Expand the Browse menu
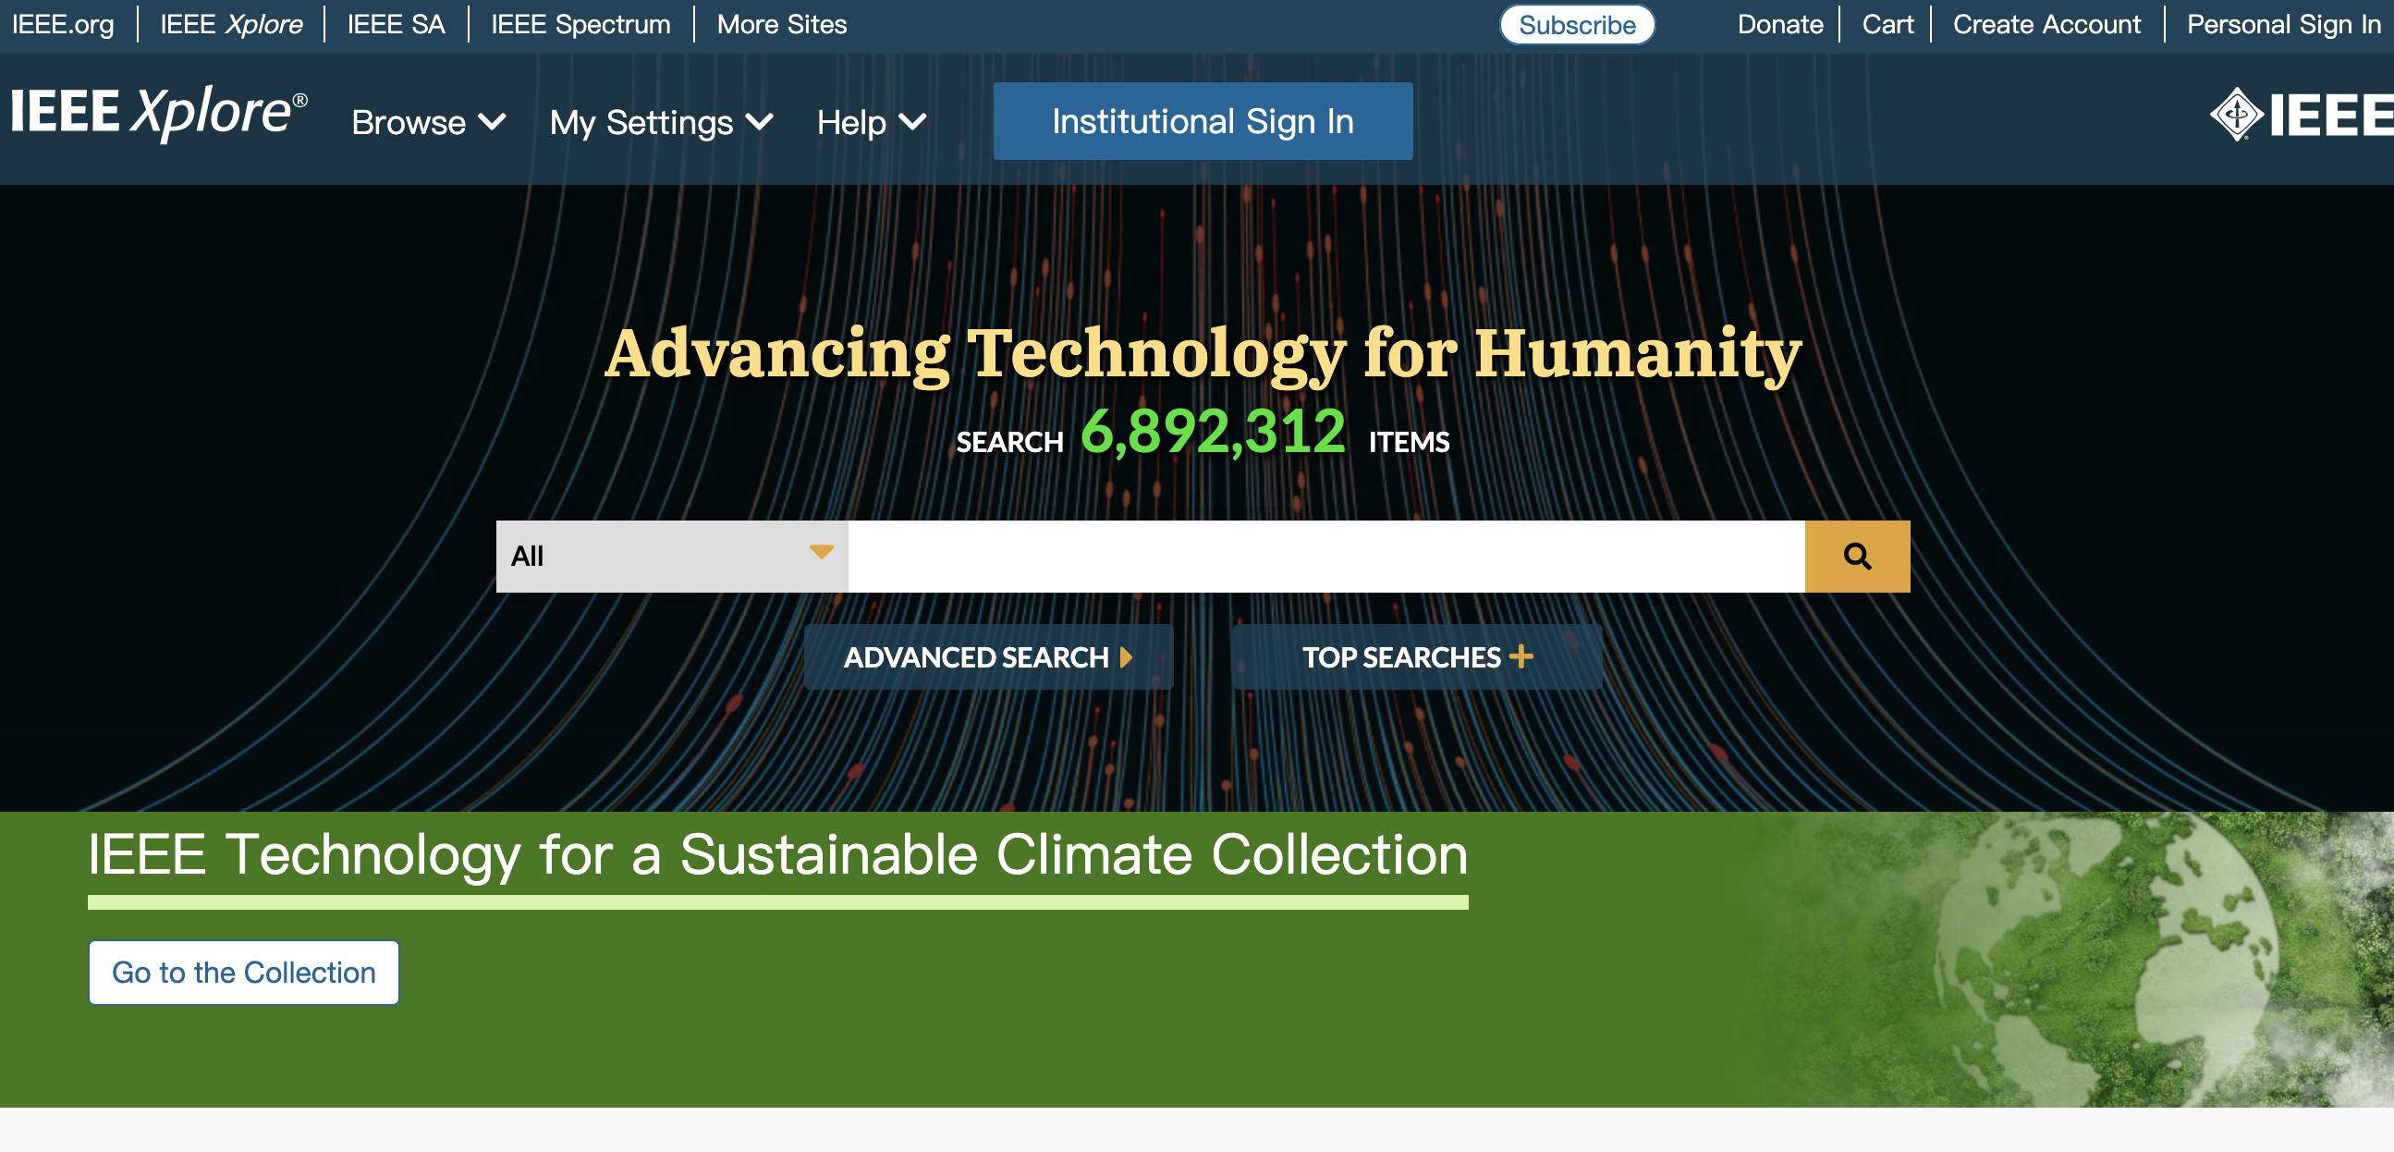The image size is (2394, 1152). click(x=429, y=123)
